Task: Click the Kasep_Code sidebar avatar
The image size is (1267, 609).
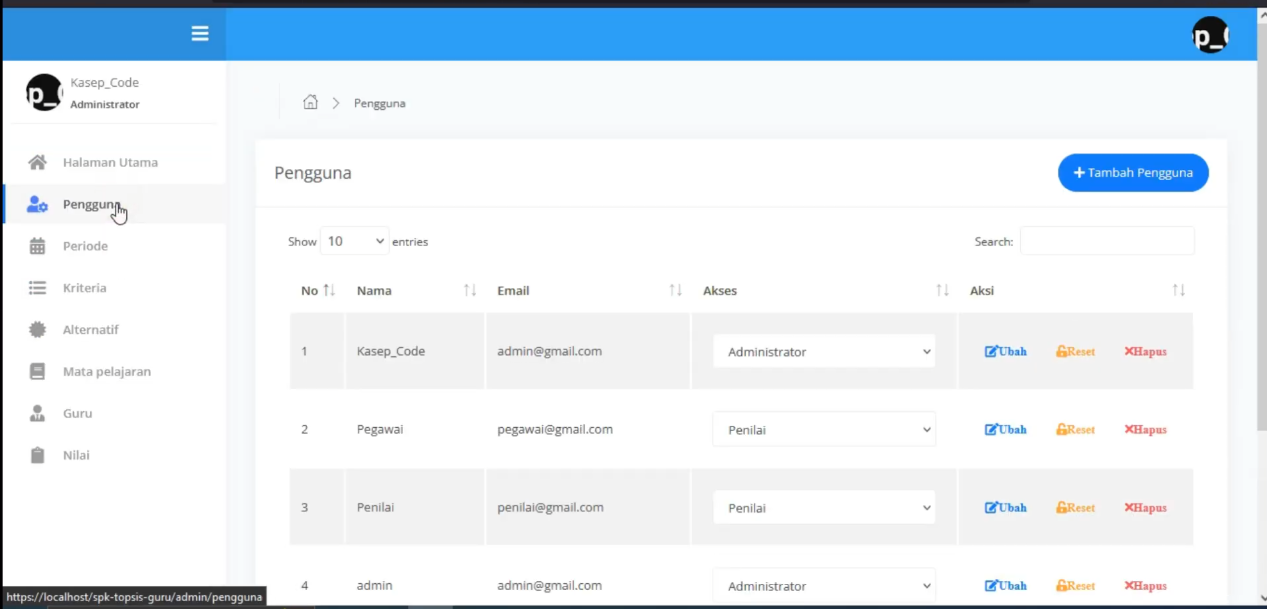Action: click(x=44, y=93)
